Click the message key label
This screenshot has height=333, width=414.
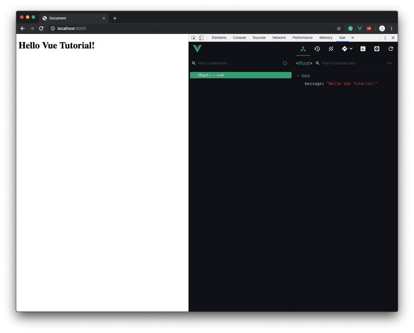tap(314, 84)
